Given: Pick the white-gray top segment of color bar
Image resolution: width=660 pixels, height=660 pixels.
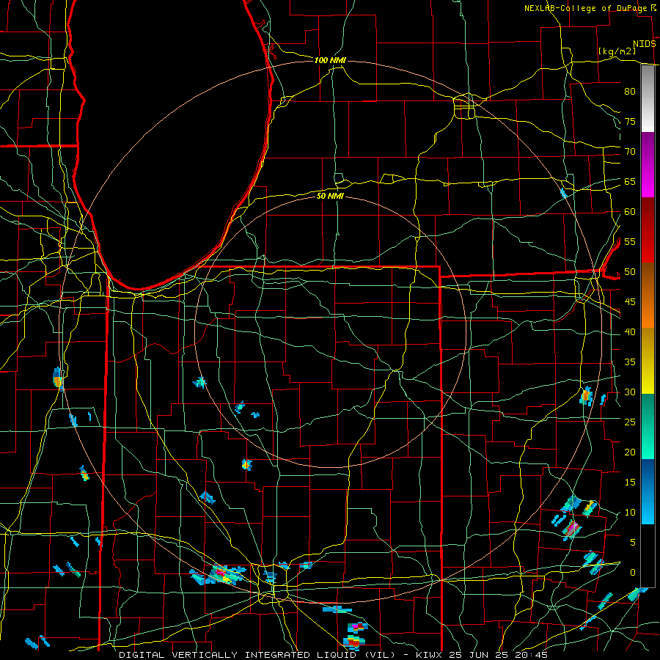Looking at the screenshot, I should pos(648,98).
